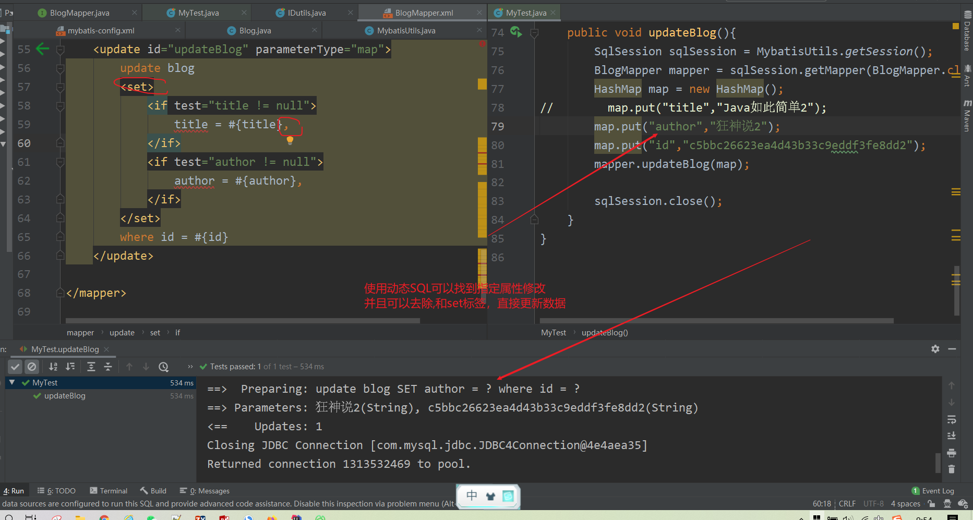Clear all console output
973x520 pixels.
[x=952, y=469]
